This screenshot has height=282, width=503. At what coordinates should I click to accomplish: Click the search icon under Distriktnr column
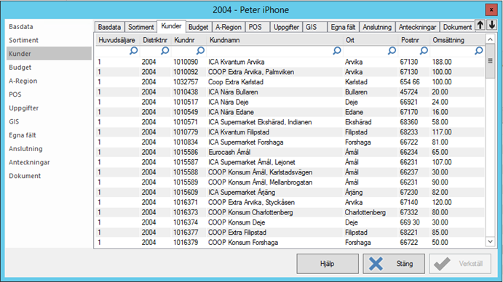165,51
